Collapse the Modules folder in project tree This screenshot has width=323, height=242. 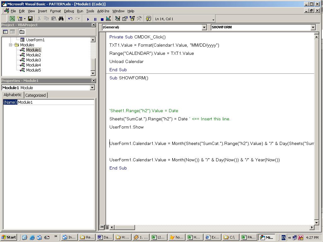pos(10,45)
